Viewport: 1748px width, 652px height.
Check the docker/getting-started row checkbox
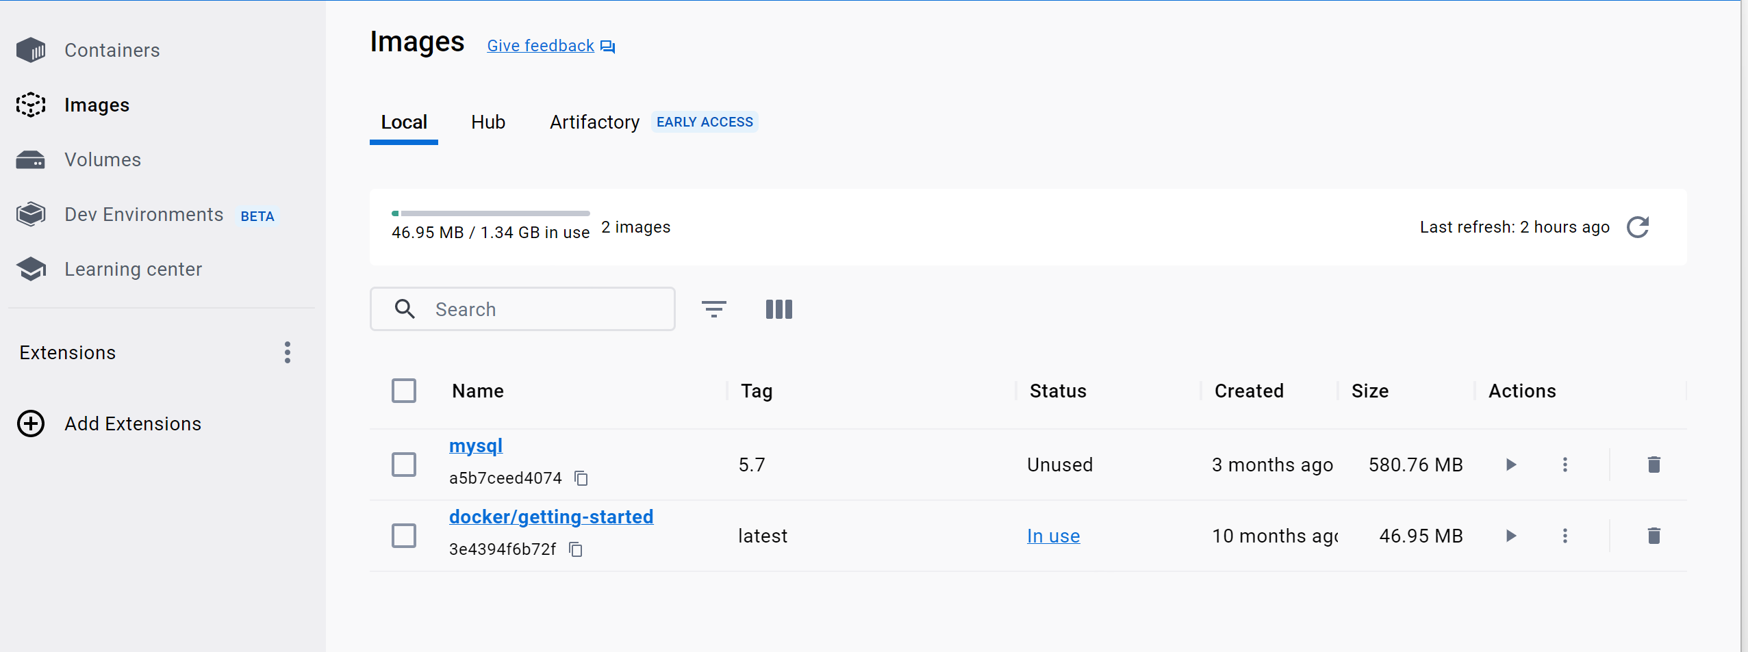pos(404,535)
